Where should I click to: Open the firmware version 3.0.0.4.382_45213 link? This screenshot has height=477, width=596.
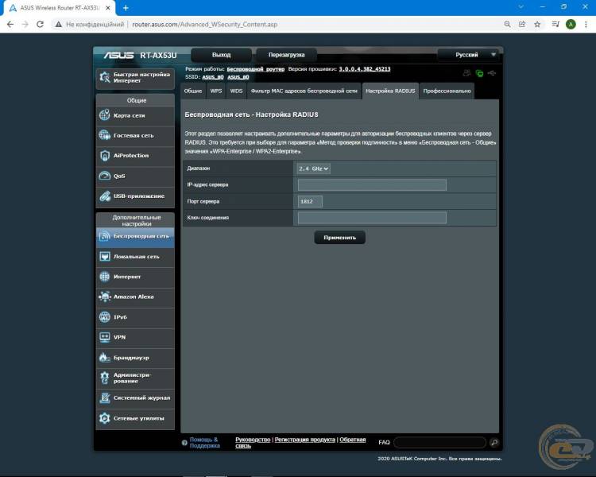(x=365, y=69)
